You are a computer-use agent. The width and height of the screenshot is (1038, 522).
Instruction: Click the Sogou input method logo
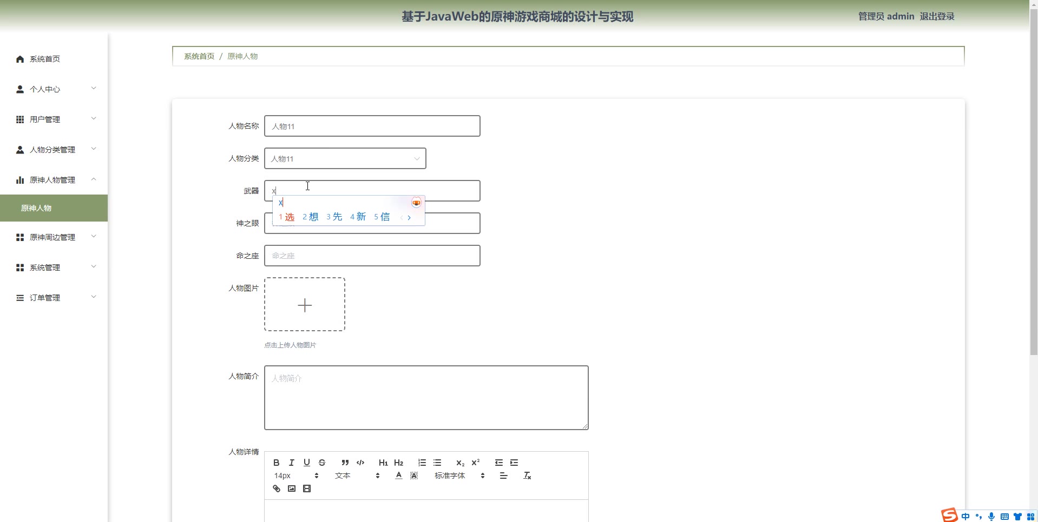(x=949, y=515)
